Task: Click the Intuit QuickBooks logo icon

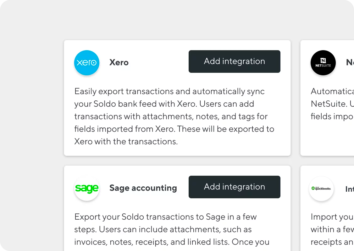Action: (x=321, y=189)
